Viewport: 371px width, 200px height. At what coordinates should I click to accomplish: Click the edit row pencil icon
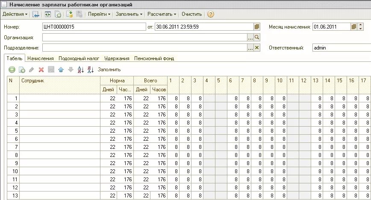click(x=32, y=70)
